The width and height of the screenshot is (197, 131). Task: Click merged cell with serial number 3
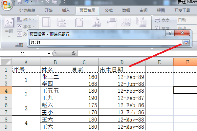coord(26,108)
